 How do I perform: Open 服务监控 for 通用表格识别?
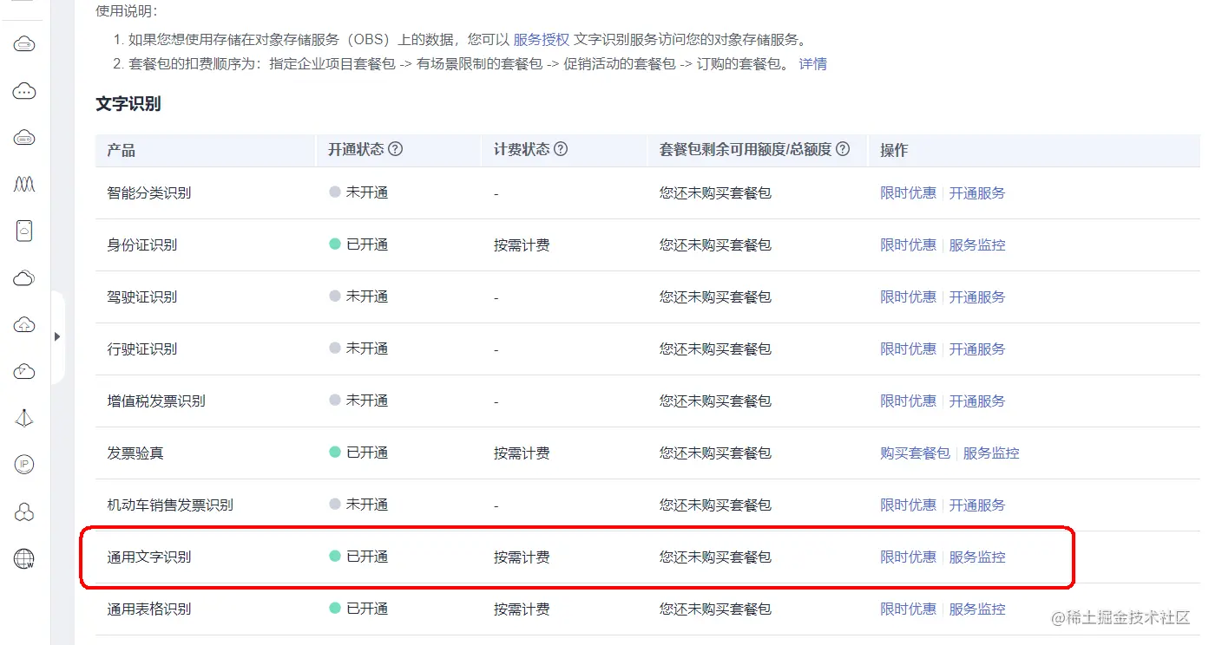[x=977, y=609]
